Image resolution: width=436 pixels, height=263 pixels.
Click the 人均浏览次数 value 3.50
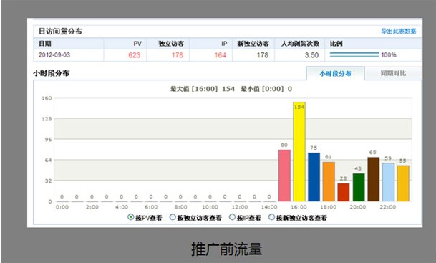tap(311, 55)
